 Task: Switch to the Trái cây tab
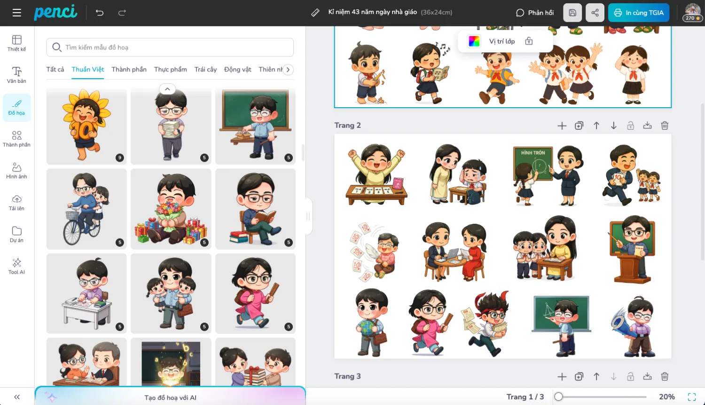coord(205,70)
